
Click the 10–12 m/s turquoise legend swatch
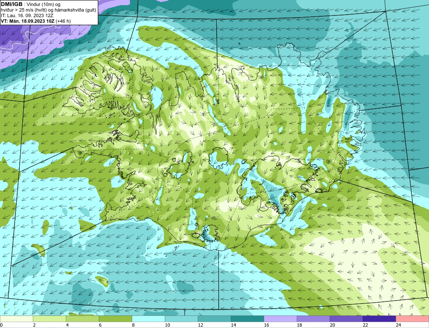pos(181,319)
